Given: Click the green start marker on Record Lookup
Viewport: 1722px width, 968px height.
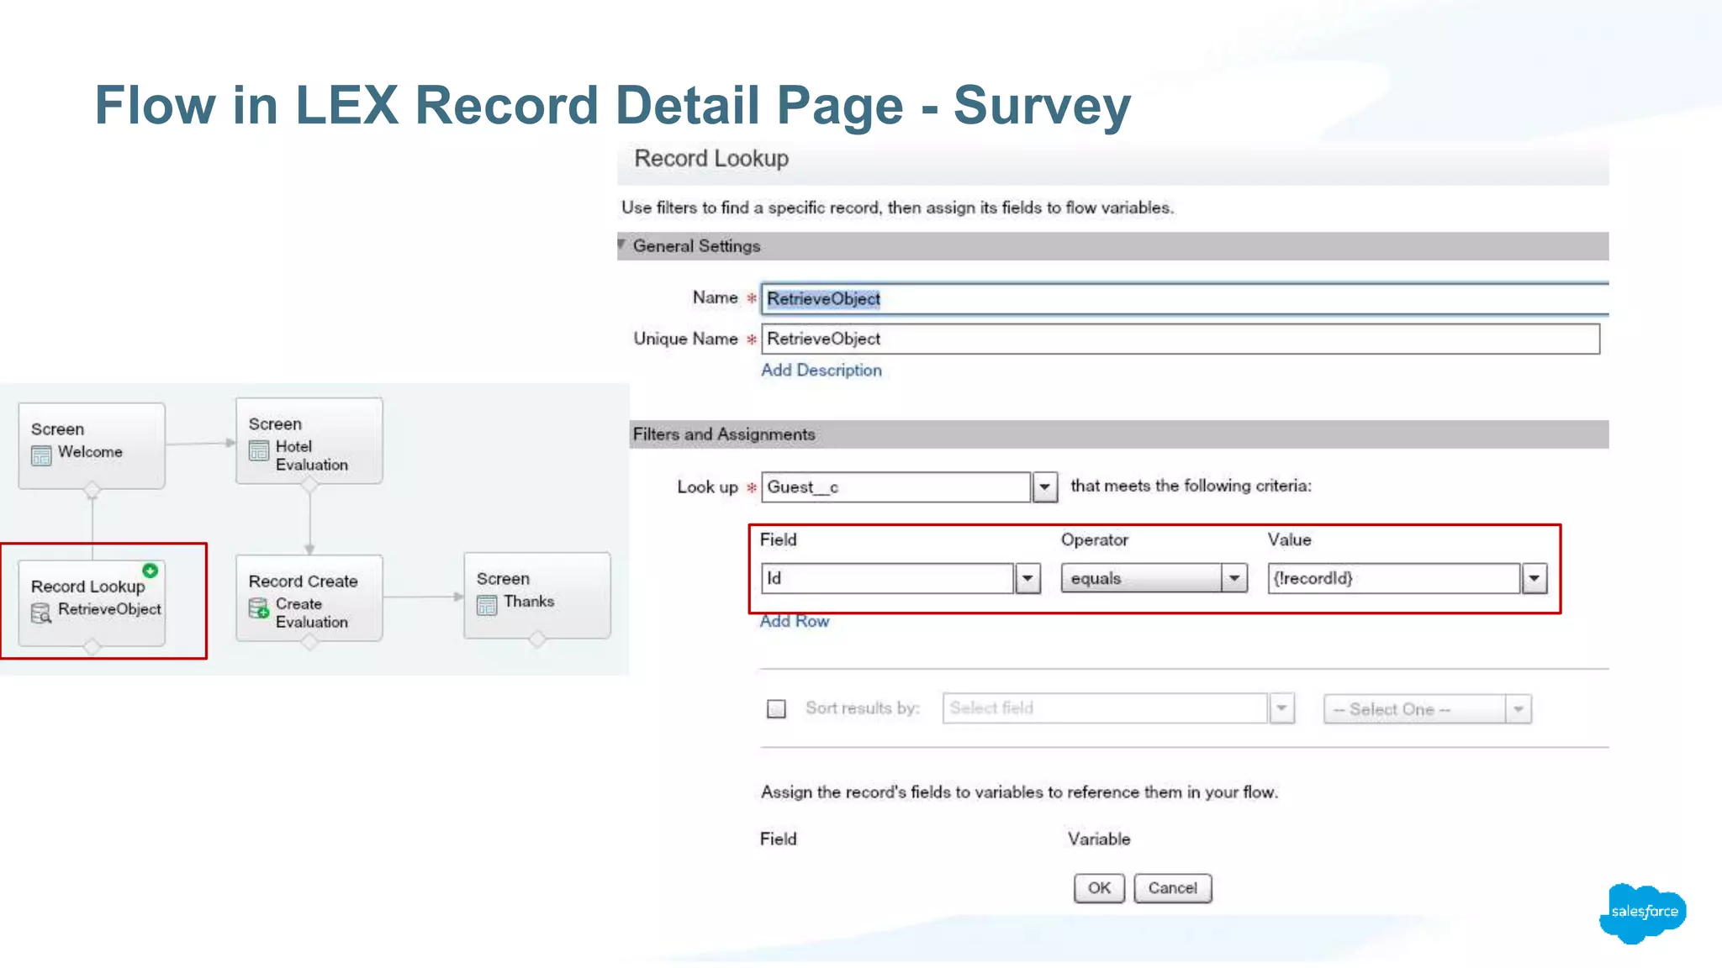Looking at the screenshot, I should coord(151,571).
